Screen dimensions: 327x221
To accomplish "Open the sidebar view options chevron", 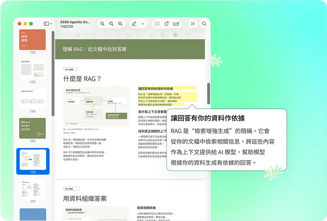I will click(51, 24).
